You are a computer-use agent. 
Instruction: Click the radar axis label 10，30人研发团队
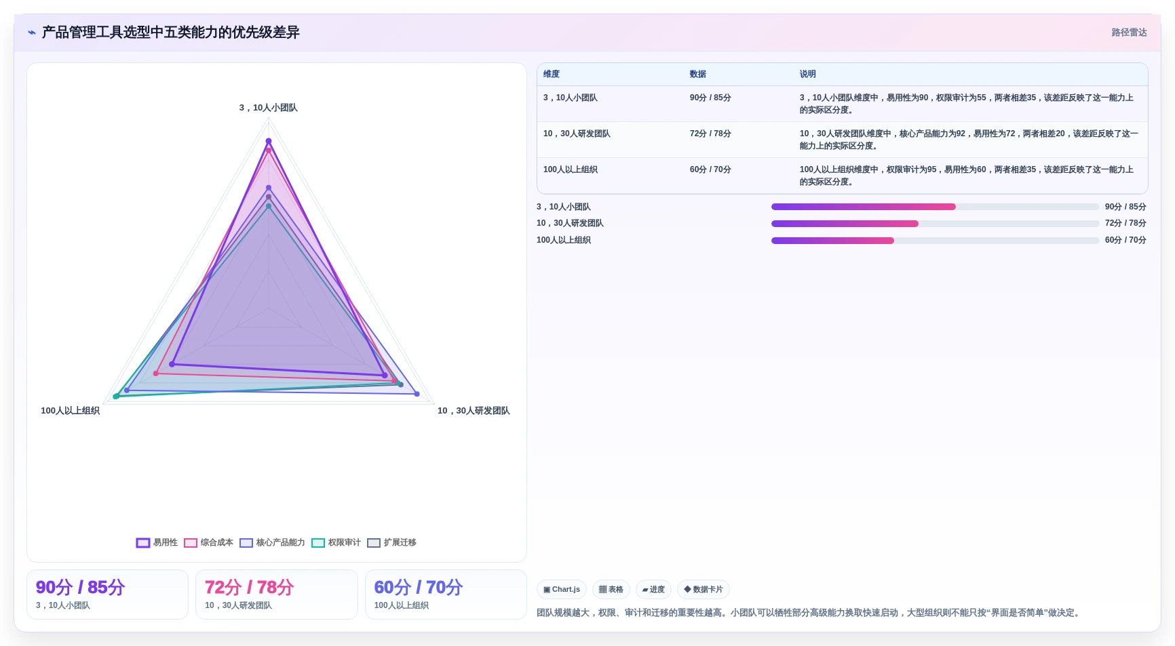[x=474, y=411]
